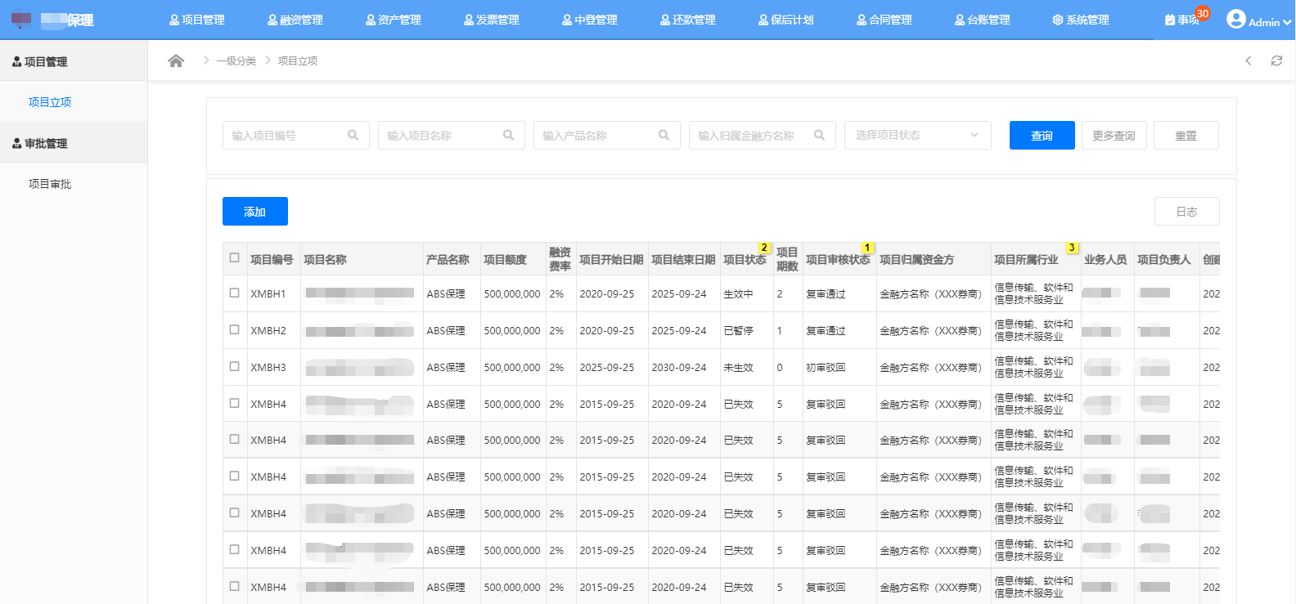Open 还款管理 top menu
The image size is (1296, 604).
click(x=688, y=20)
